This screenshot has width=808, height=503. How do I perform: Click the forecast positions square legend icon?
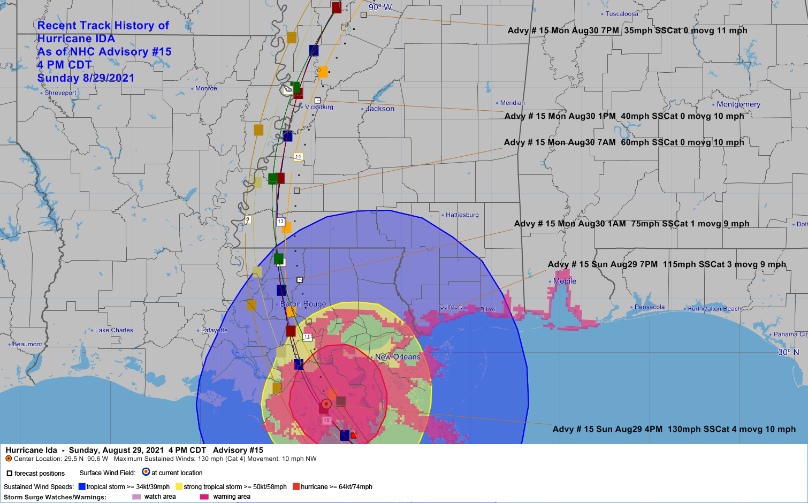point(9,474)
